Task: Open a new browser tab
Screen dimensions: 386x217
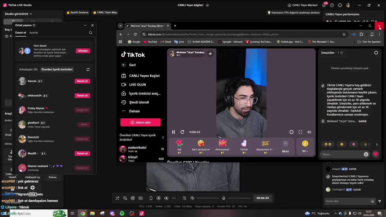Action: [175, 26]
